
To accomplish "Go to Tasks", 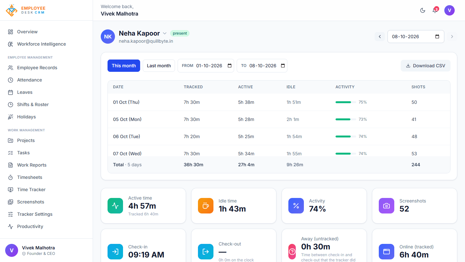I will pyautogui.click(x=46, y=153).
